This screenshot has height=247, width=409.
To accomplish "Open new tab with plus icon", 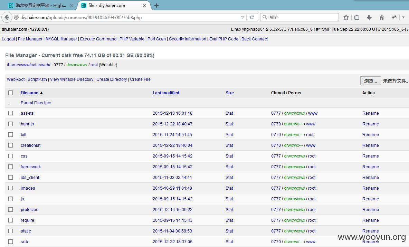I will [x=156, y=6].
